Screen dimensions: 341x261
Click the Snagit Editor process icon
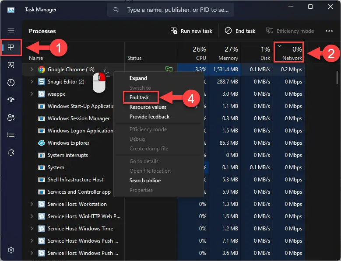click(42, 82)
